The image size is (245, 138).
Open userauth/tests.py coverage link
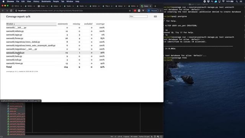(x=14, y=56)
